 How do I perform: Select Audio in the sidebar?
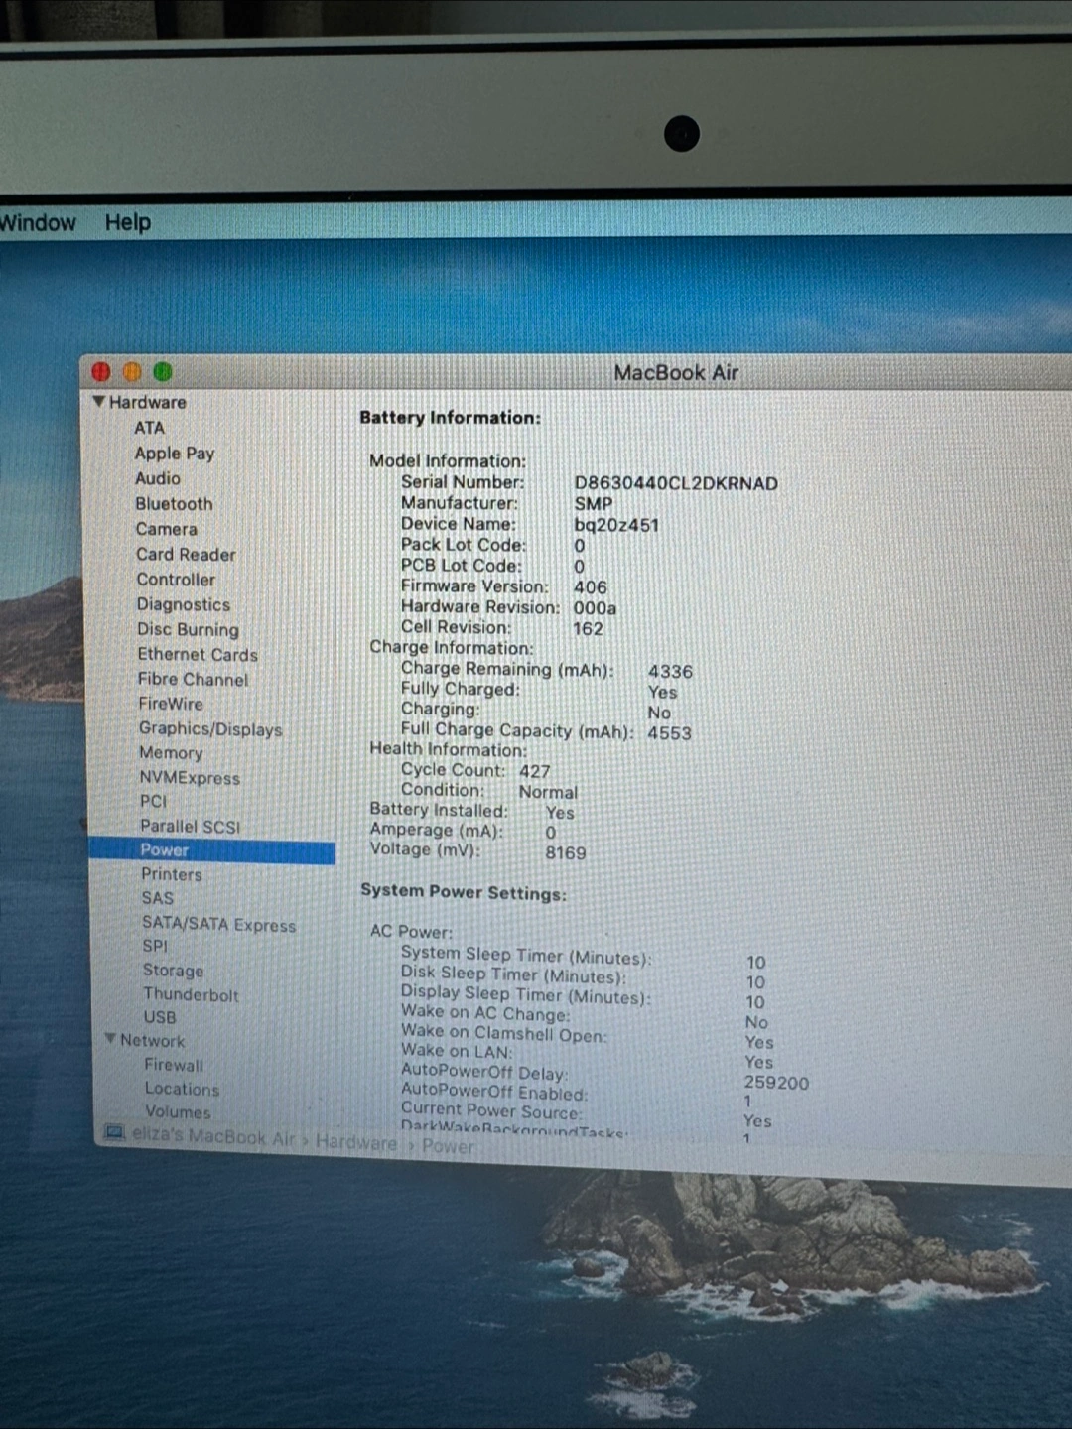pyautogui.click(x=158, y=478)
